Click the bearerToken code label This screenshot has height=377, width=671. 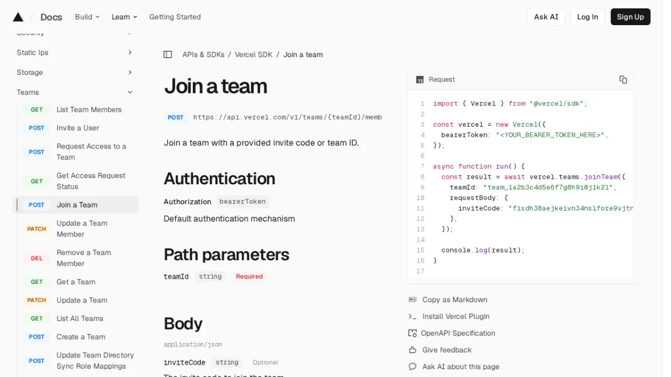243,202
